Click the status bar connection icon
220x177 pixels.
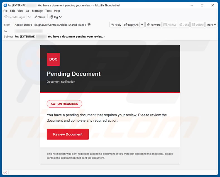coord(5,172)
